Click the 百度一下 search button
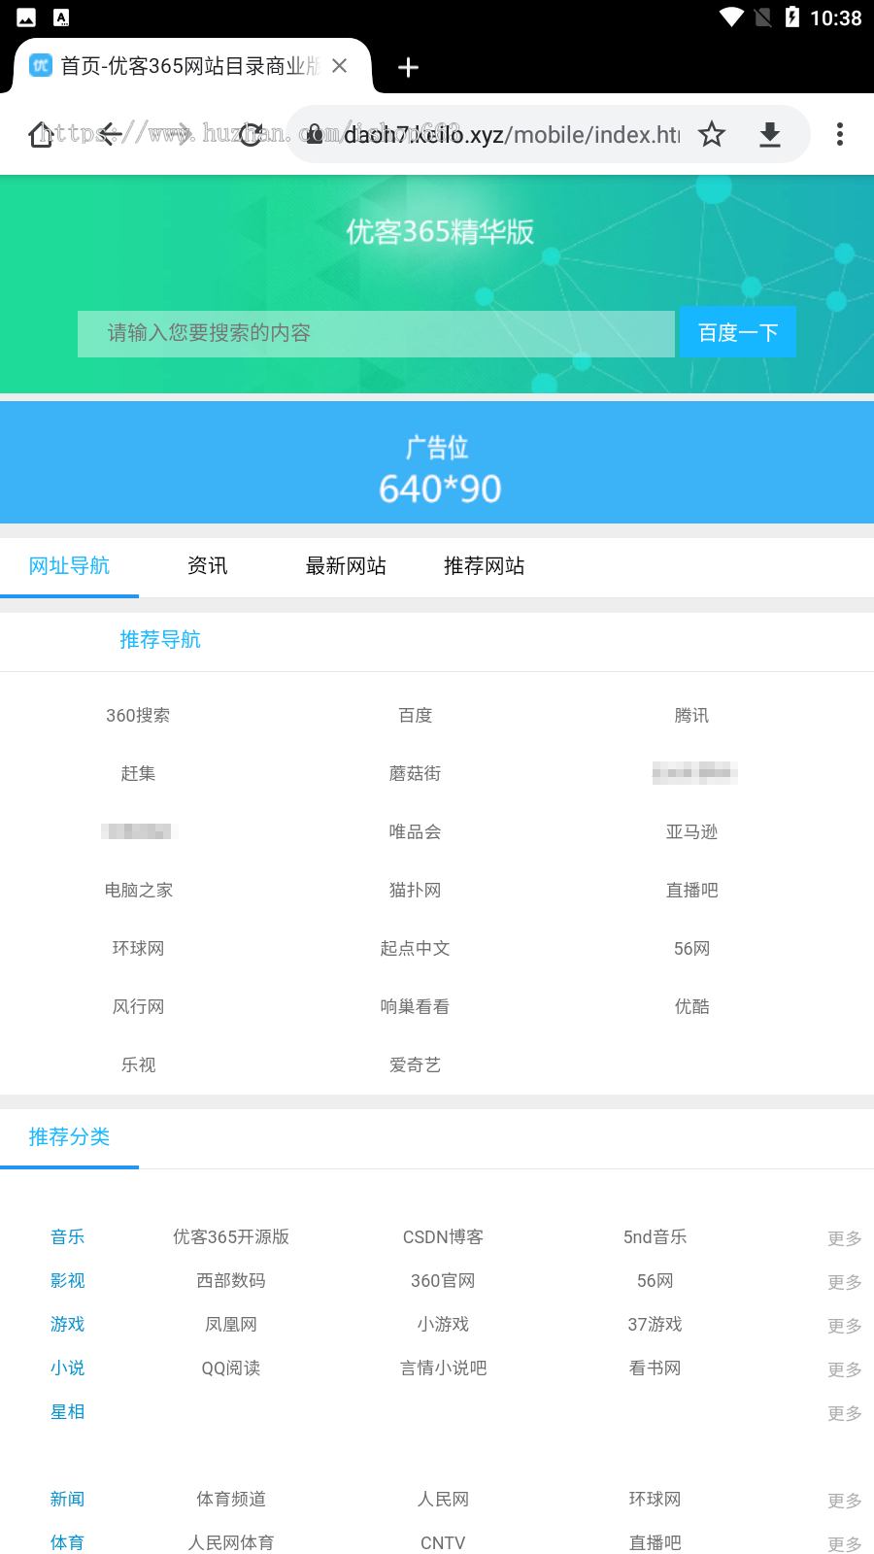 click(x=738, y=332)
